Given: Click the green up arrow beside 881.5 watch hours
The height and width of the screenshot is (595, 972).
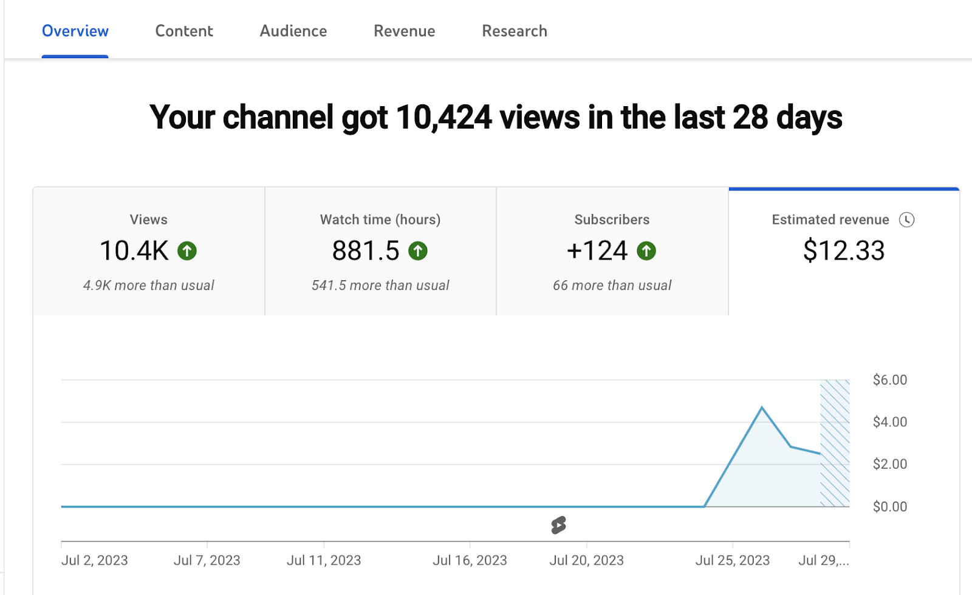Looking at the screenshot, I should point(418,250).
